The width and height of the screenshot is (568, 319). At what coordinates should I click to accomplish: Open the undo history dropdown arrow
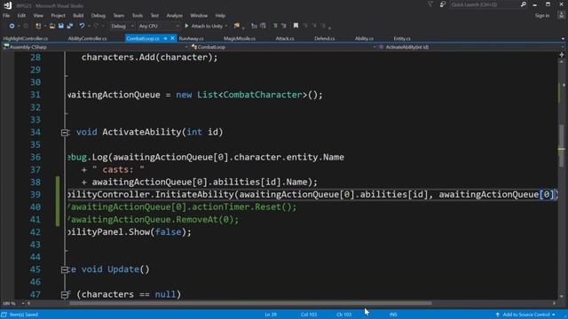tap(89, 26)
